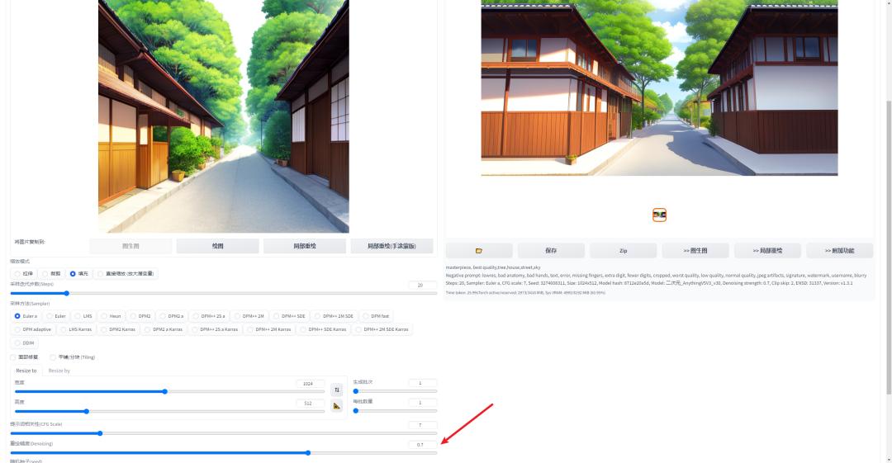Pick the LMS Karras sampler
The width and height of the screenshot is (892, 463).
(76, 329)
